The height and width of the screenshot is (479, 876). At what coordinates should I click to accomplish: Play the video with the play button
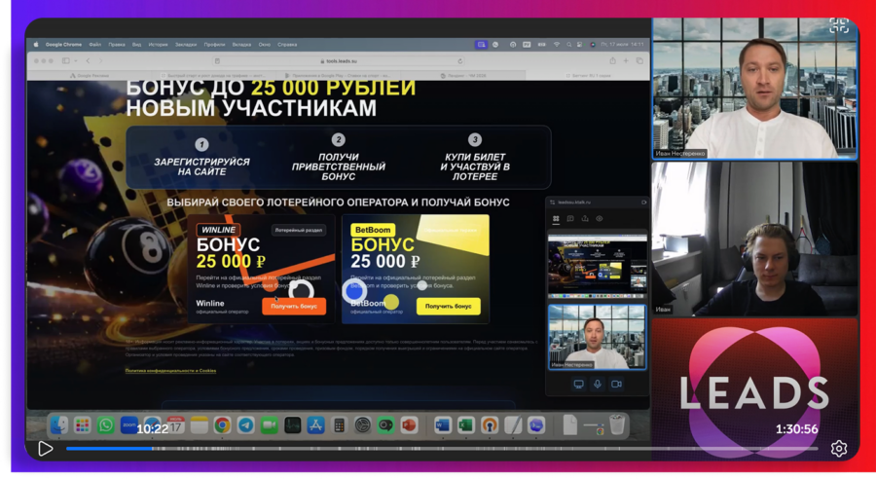pos(45,449)
